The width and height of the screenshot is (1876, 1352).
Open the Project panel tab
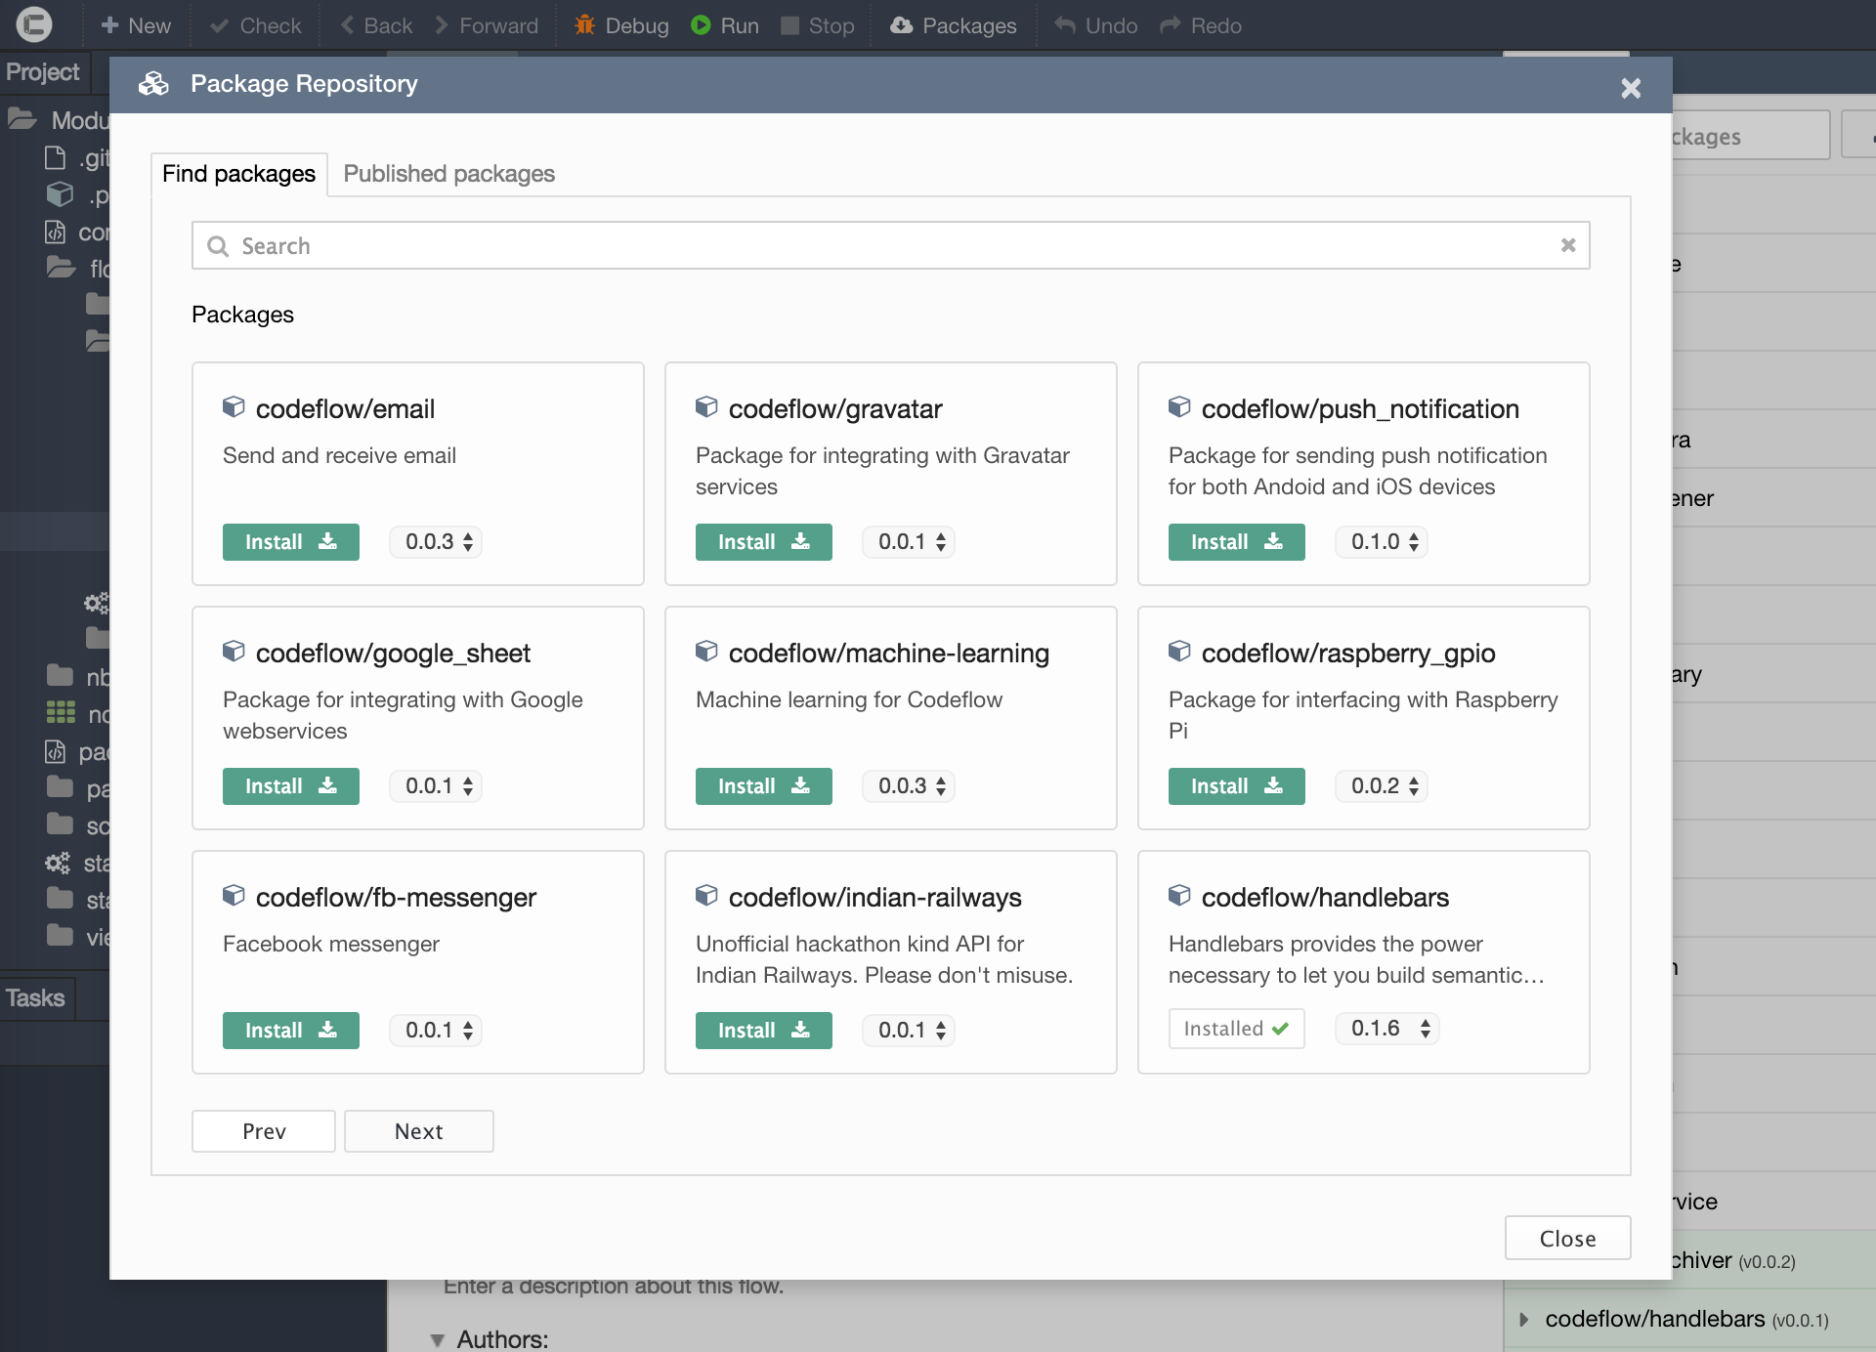(43, 72)
